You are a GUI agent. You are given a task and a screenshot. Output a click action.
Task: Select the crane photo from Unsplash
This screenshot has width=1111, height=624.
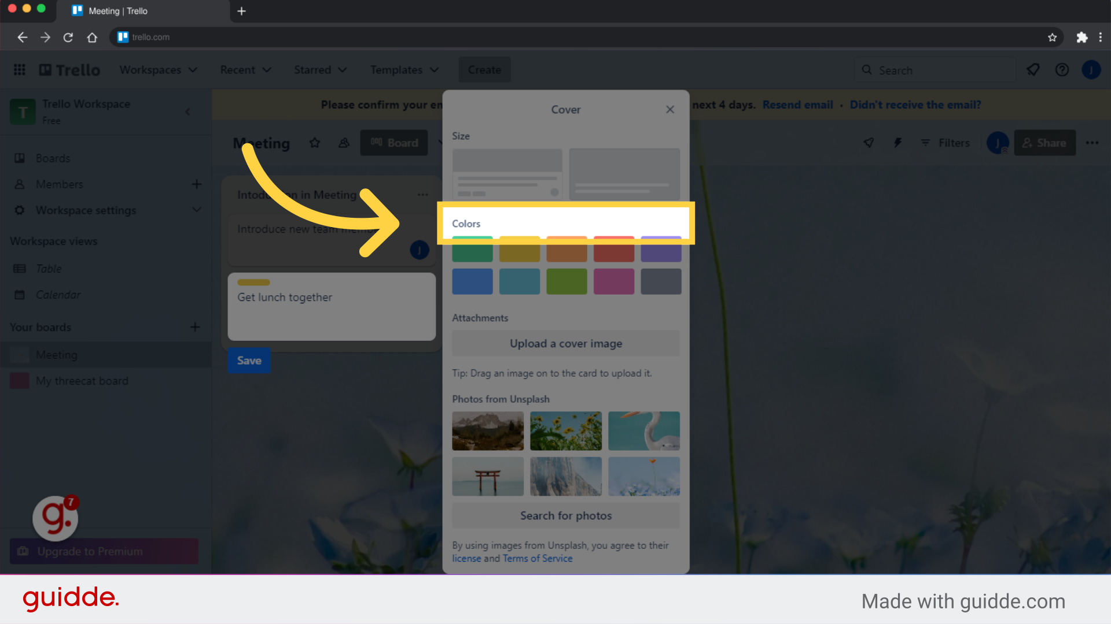644,430
